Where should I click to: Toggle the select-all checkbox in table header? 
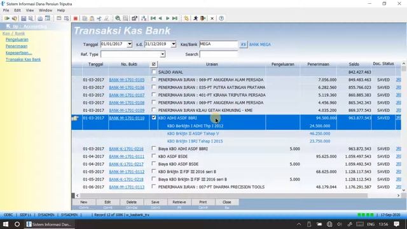pyautogui.click(x=154, y=64)
